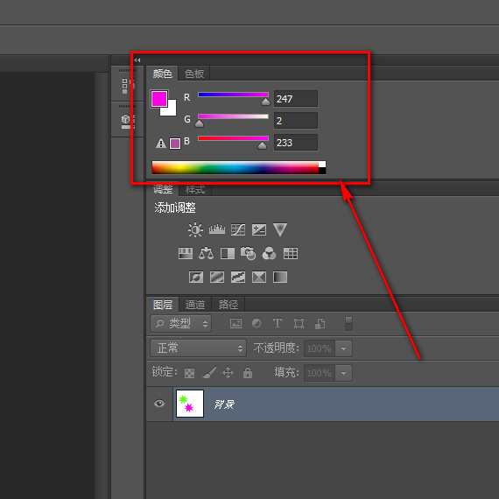Add a Vibrance adjustment
This screenshot has width=499, height=499.
click(x=280, y=229)
